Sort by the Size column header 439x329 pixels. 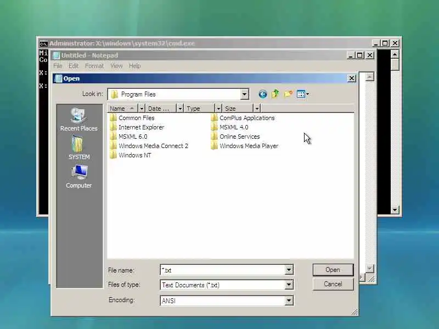point(238,108)
